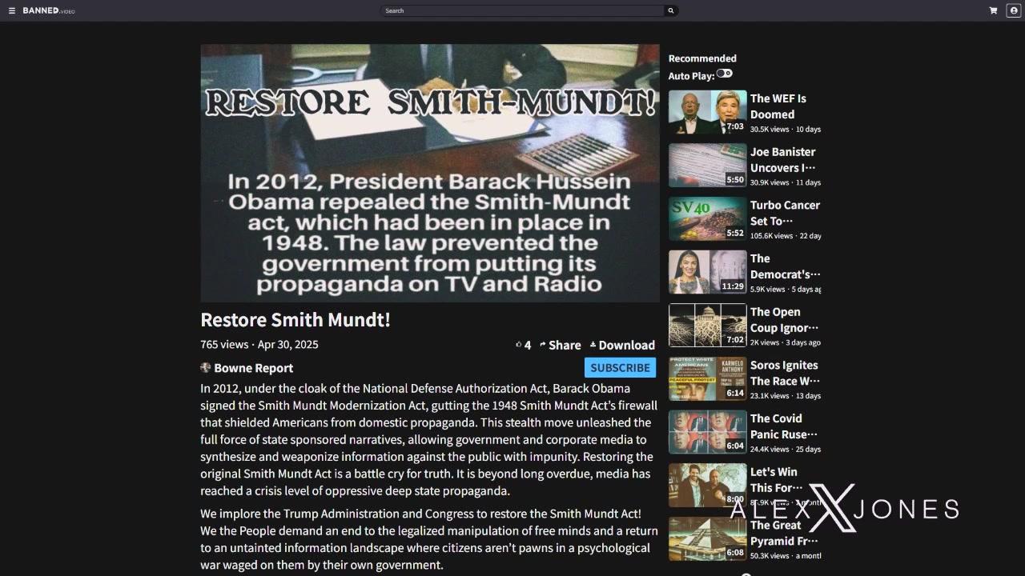
Task: Open The Democrat's video thumbnail
Action: [707, 272]
